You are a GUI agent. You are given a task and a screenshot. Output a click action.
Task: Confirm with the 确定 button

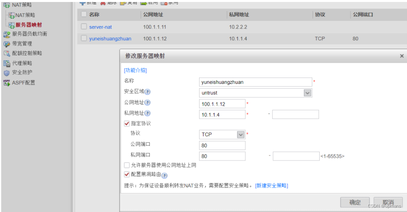(355, 203)
